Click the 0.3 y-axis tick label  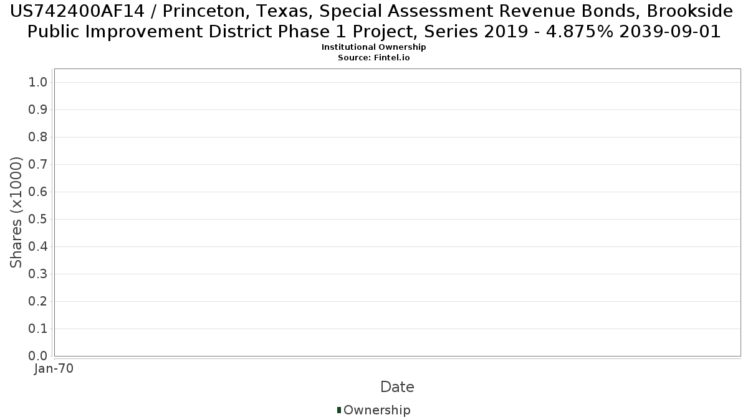pyautogui.click(x=38, y=274)
